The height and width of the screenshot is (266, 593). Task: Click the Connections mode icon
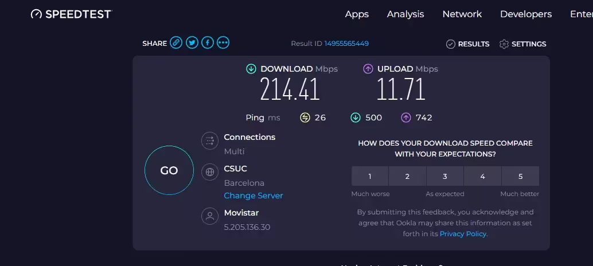210,141
